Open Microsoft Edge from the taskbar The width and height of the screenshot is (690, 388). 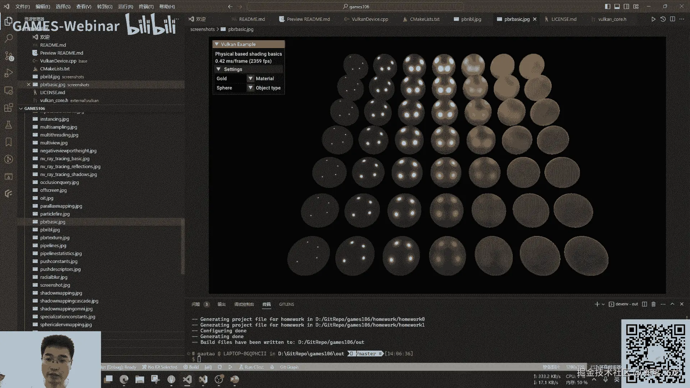click(124, 379)
